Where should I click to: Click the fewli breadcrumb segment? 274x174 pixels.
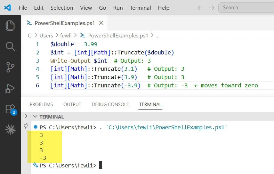pos(66,36)
